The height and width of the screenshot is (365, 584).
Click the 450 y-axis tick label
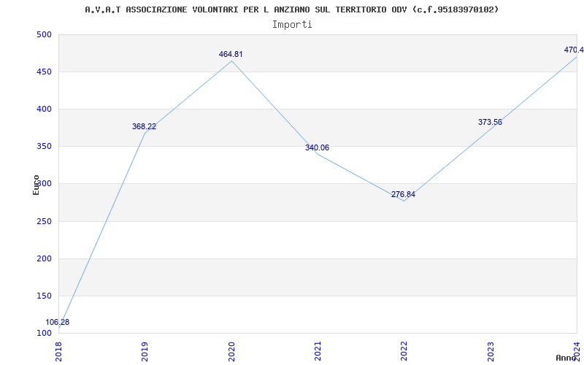[x=44, y=72]
